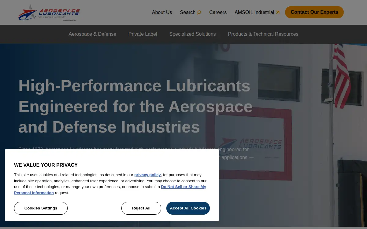Go to the Careers page
367x229 pixels.
click(218, 13)
